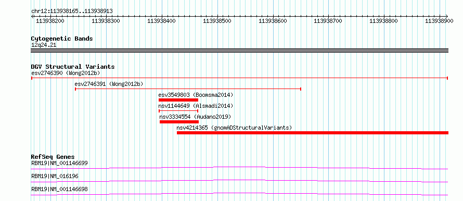Viewport: 463px width, 201px height.
Task: Select ruler tick 113938800
Action: 383,21
